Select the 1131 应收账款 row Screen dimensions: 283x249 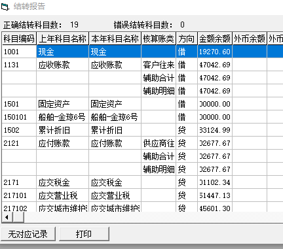(142, 65)
